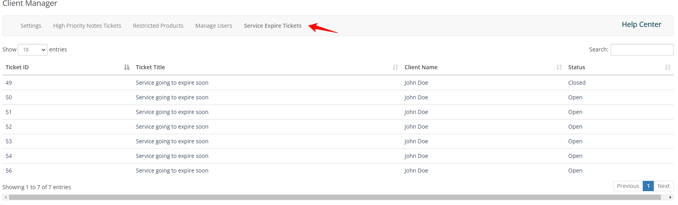Click the scrollbar right arrow
Image resolution: width=678 pixels, height=205 pixels.
click(670, 197)
